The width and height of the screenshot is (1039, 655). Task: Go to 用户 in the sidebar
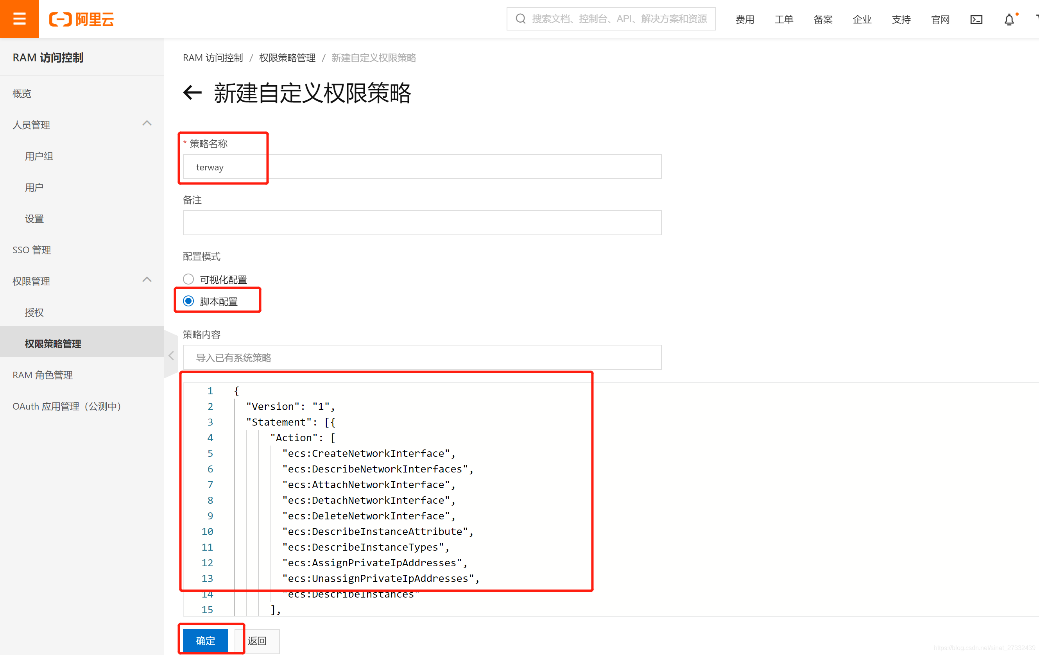[34, 187]
